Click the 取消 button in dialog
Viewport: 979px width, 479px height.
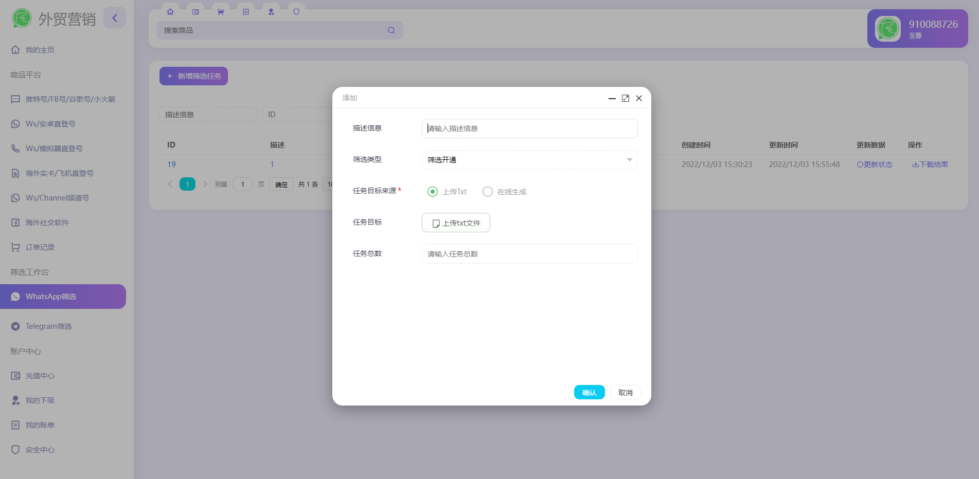625,393
